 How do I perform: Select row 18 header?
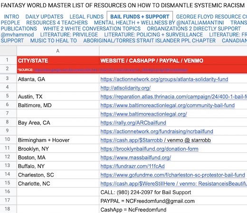point(9,209)
